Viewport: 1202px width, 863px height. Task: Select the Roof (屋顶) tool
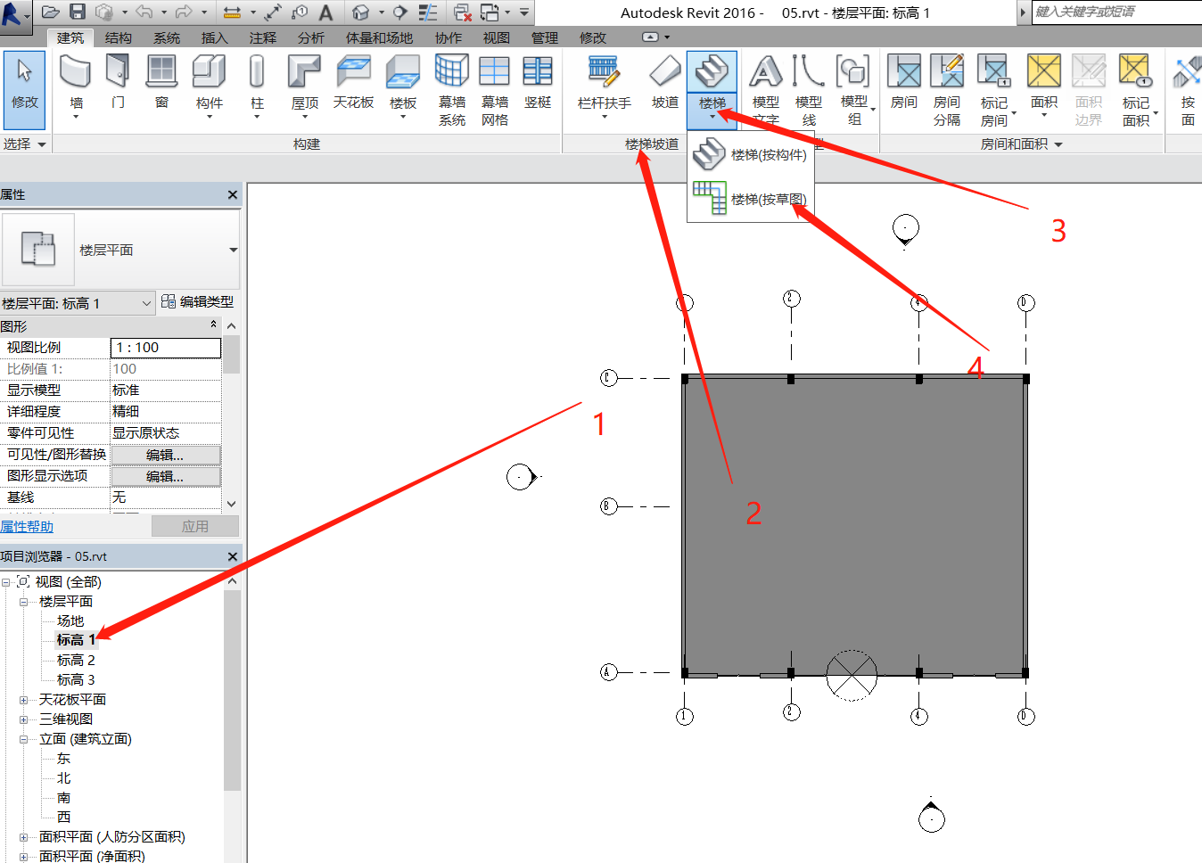[x=304, y=82]
